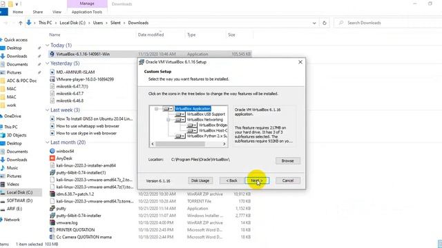Select Cc Camera QUOTATION mama icon
This screenshot has height=248, width=442.
click(x=52, y=237)
